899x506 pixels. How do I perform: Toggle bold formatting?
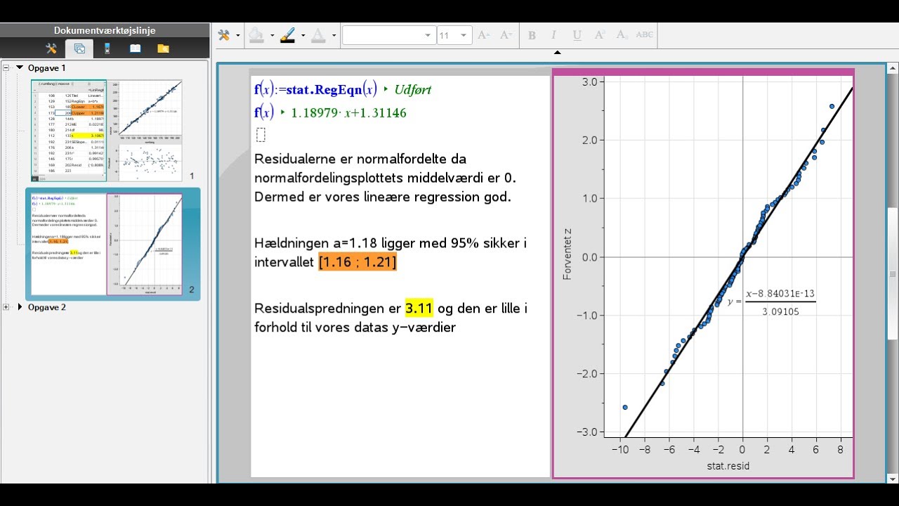(532, 35)
